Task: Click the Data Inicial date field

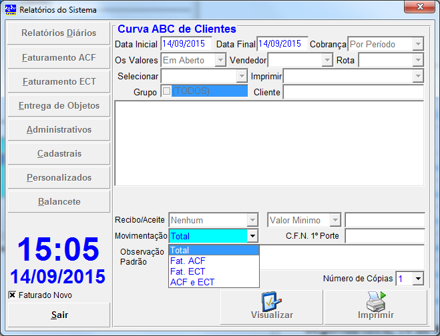Action: tap(186, 44)
